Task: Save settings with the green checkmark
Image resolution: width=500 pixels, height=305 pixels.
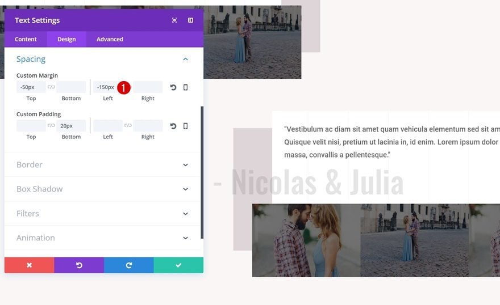Action: (178, 265)
